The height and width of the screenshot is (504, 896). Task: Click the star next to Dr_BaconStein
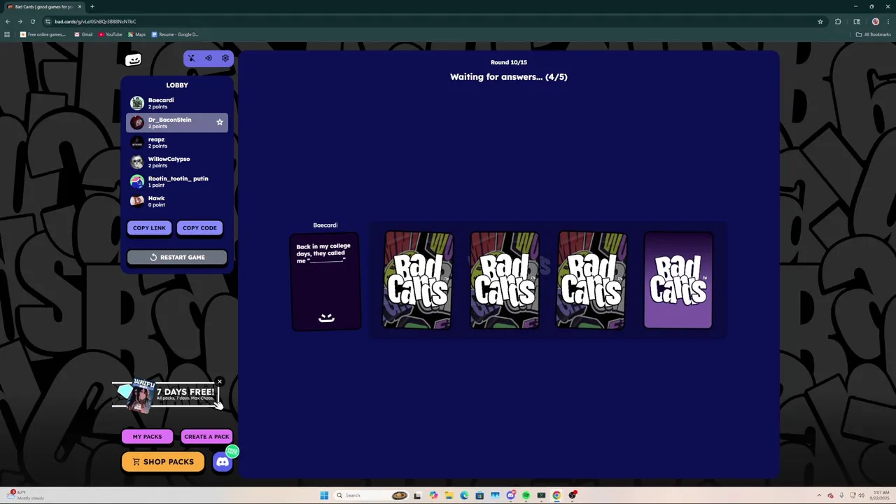click(220, 122)
